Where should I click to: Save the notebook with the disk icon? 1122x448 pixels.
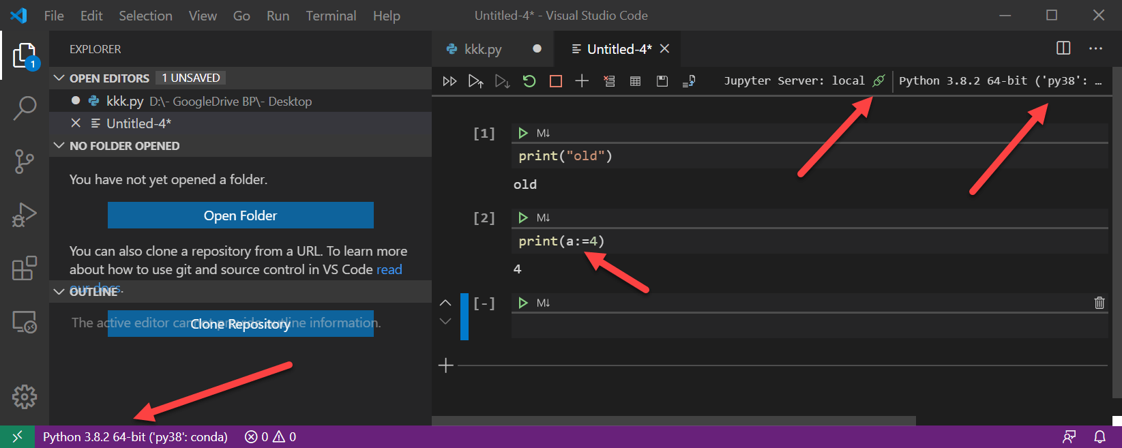tap(662, 81)
